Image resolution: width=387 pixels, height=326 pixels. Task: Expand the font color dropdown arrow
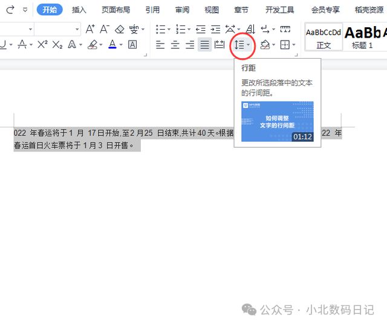tap(121, 45)
